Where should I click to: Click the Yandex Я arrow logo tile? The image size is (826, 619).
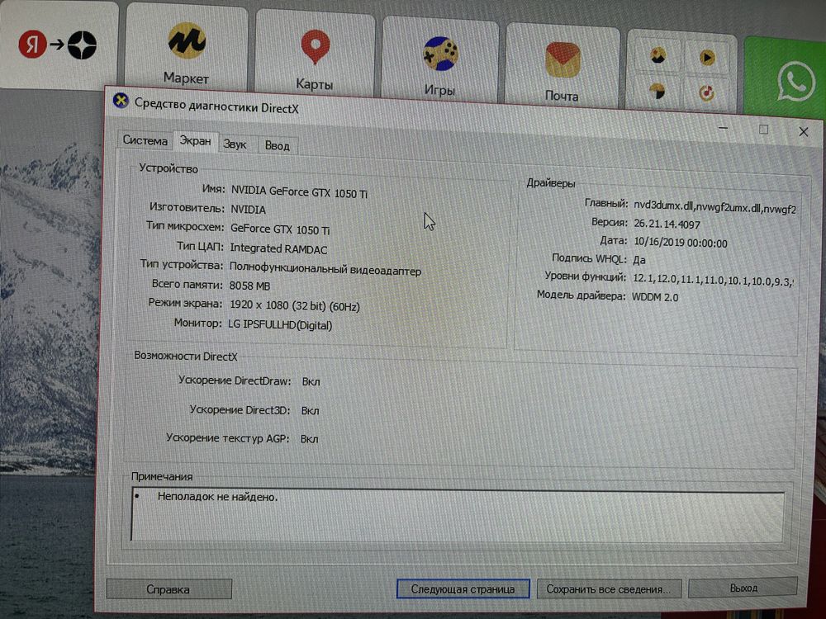tap(58, 45)
